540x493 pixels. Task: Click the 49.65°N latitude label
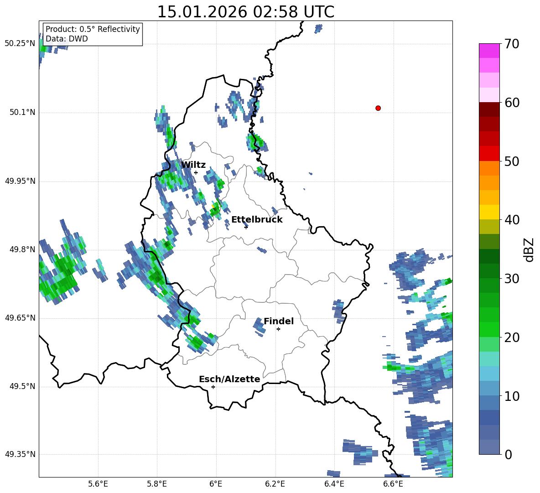pyautogui.click(x=20, y=318)
